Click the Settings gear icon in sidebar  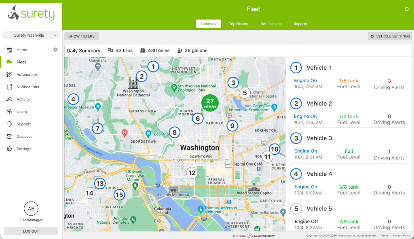tap(9, 149)
